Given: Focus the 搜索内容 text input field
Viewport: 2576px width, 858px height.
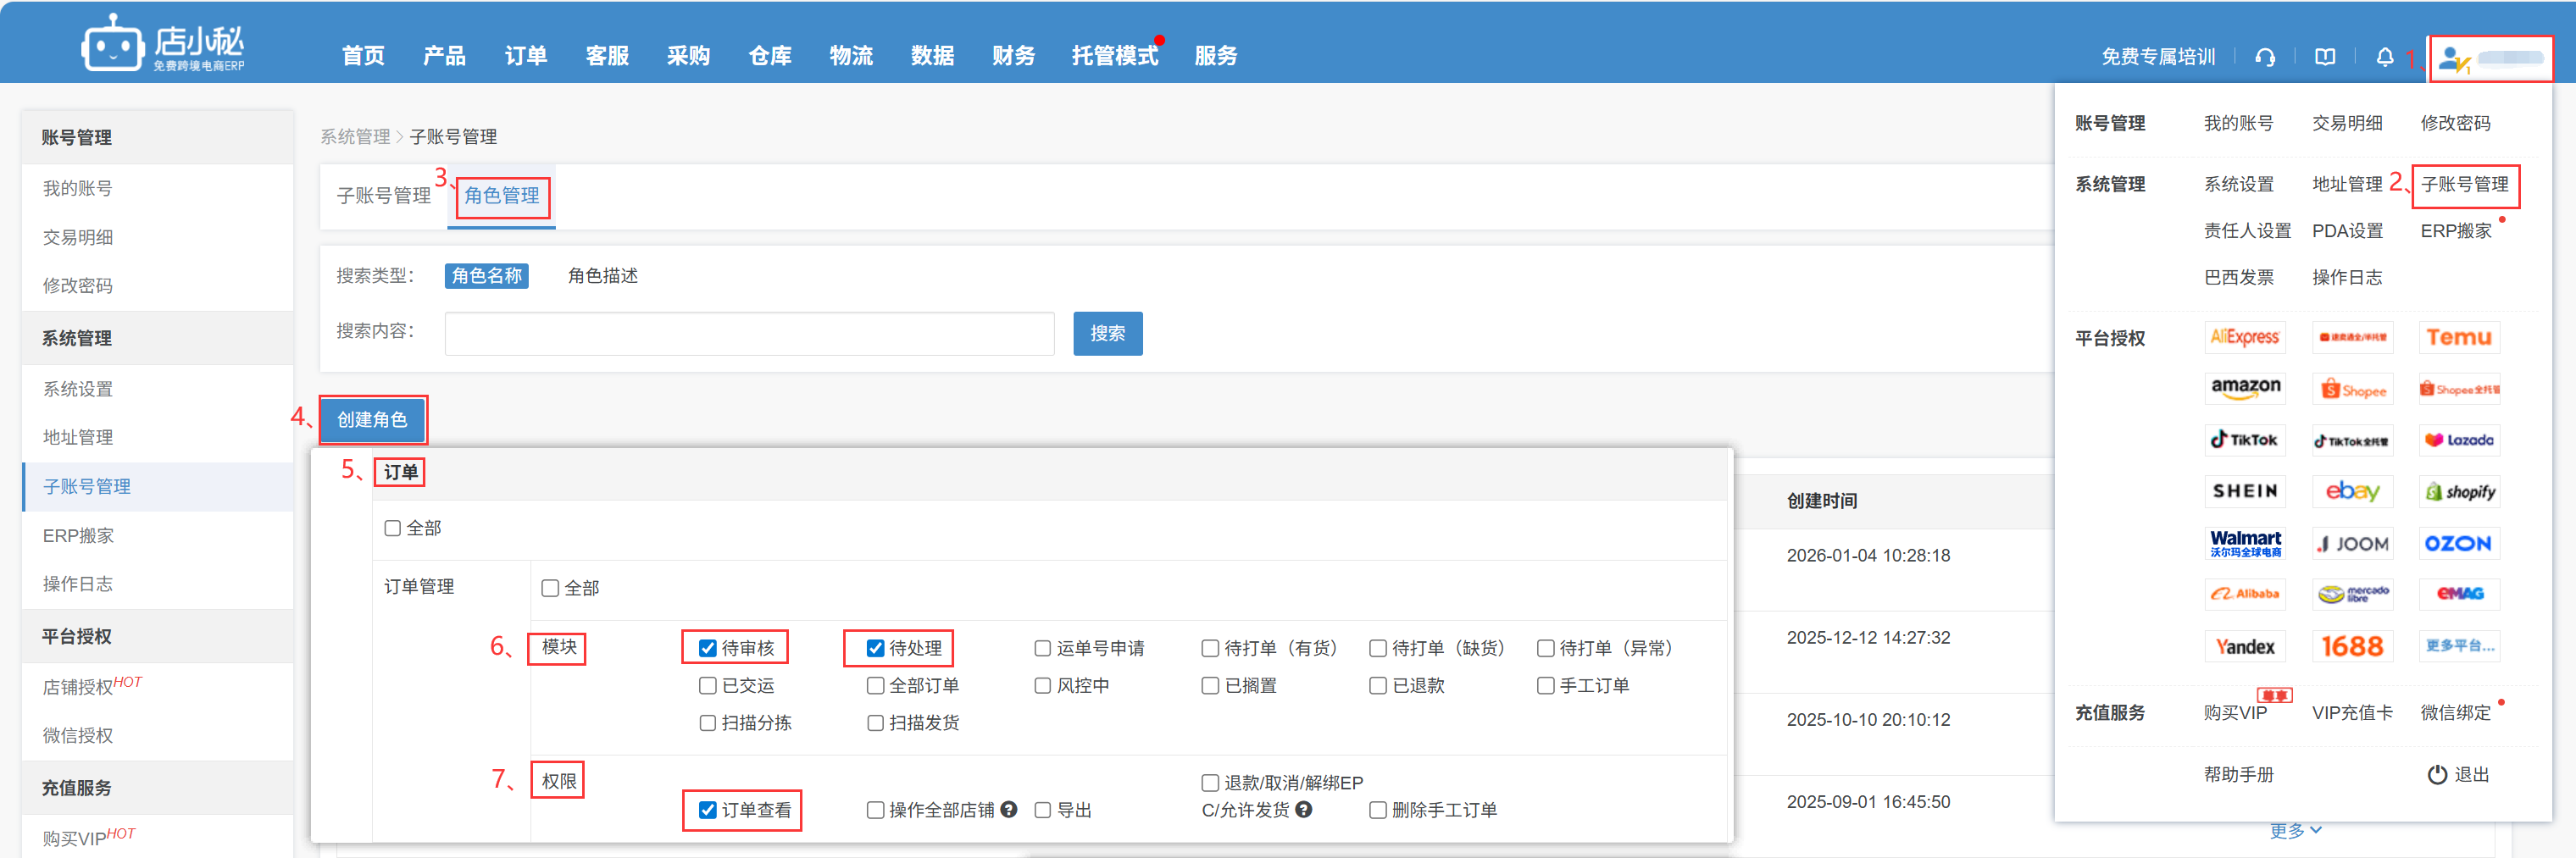Looking at the screenshot, I should 749,333.
